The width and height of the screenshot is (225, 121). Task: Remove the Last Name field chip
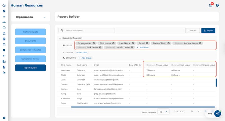pyautogui.click(x=133, y=43)
